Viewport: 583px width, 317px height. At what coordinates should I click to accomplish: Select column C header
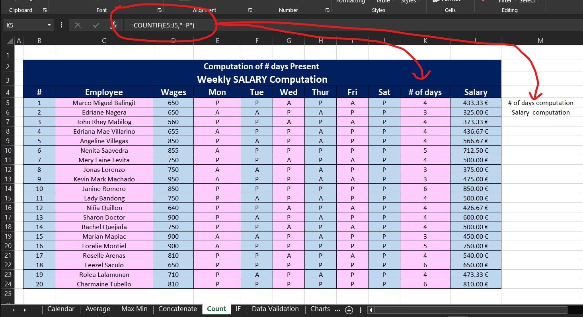[104, 41]
